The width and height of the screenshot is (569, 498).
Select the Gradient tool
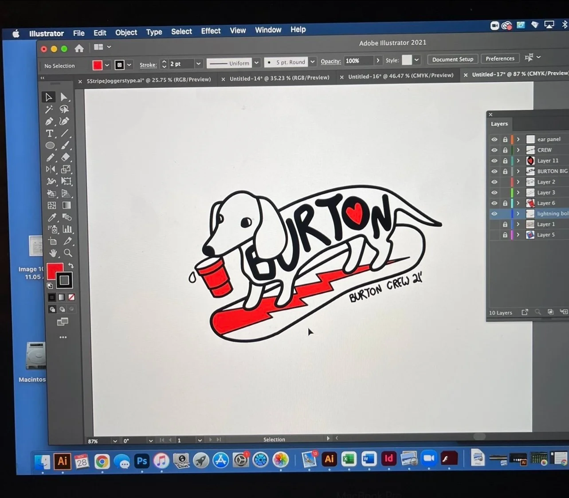[x=67, y=205]
